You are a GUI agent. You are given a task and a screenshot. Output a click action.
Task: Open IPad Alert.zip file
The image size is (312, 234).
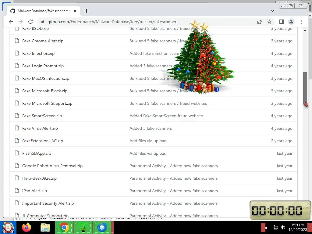coord(34,191)
